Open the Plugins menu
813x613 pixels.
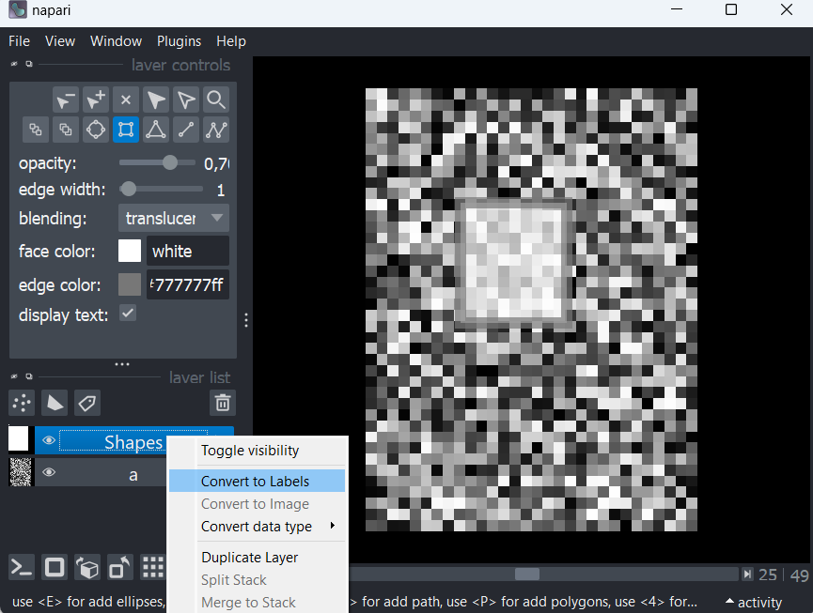point(179,41)
